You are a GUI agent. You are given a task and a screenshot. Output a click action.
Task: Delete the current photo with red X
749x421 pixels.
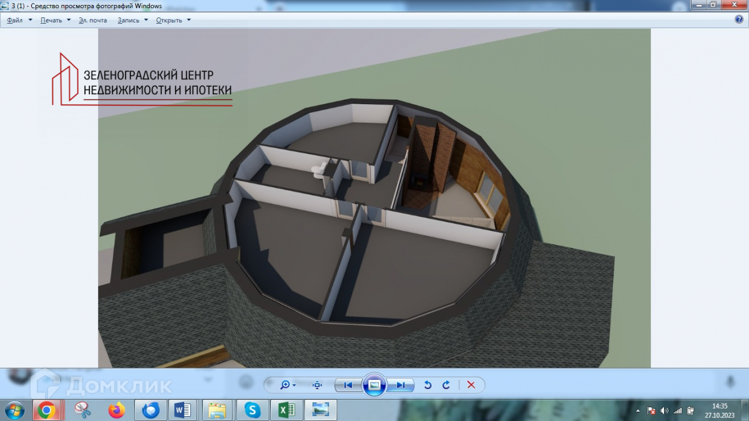click(471, 385)
